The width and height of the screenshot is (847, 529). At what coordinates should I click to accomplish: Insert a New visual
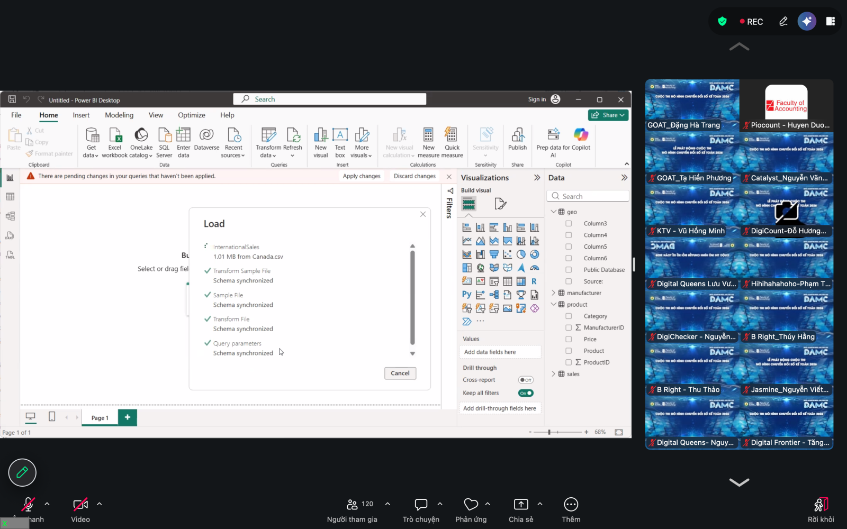[321, 142]
